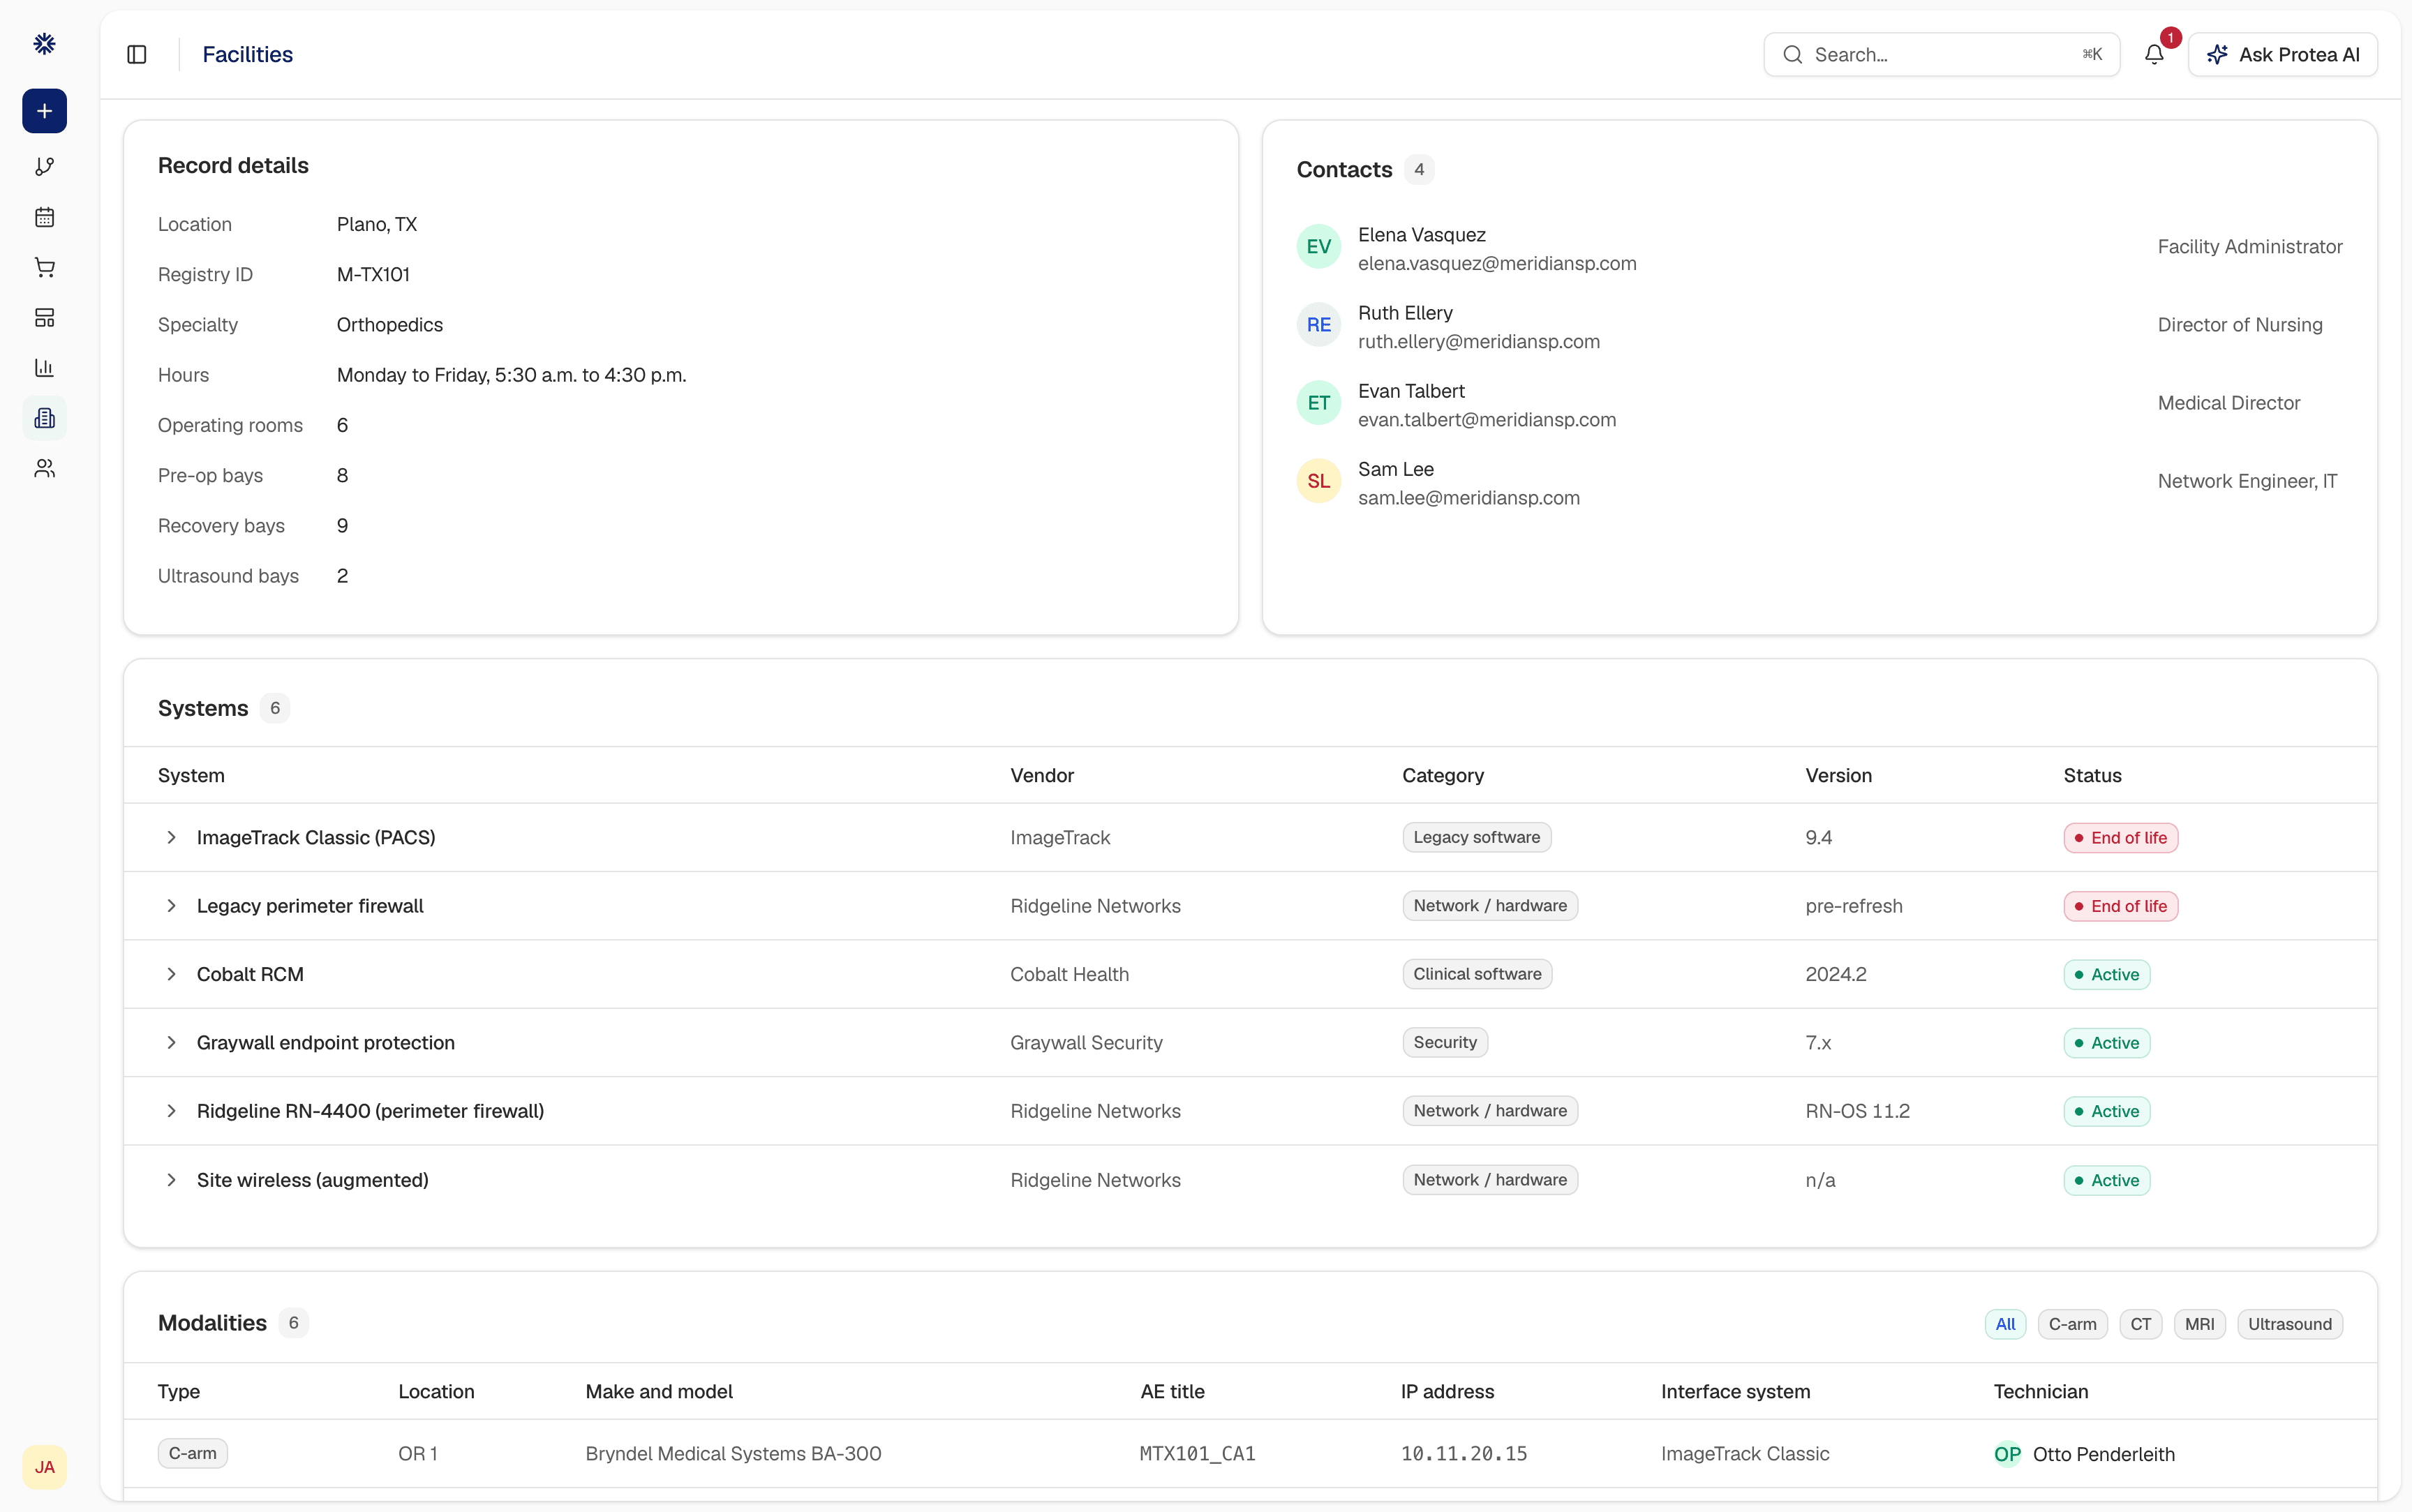Click the magnifier icon in search box
This screenshot has width=2412, height=1512.
[x=1793, y=55]
